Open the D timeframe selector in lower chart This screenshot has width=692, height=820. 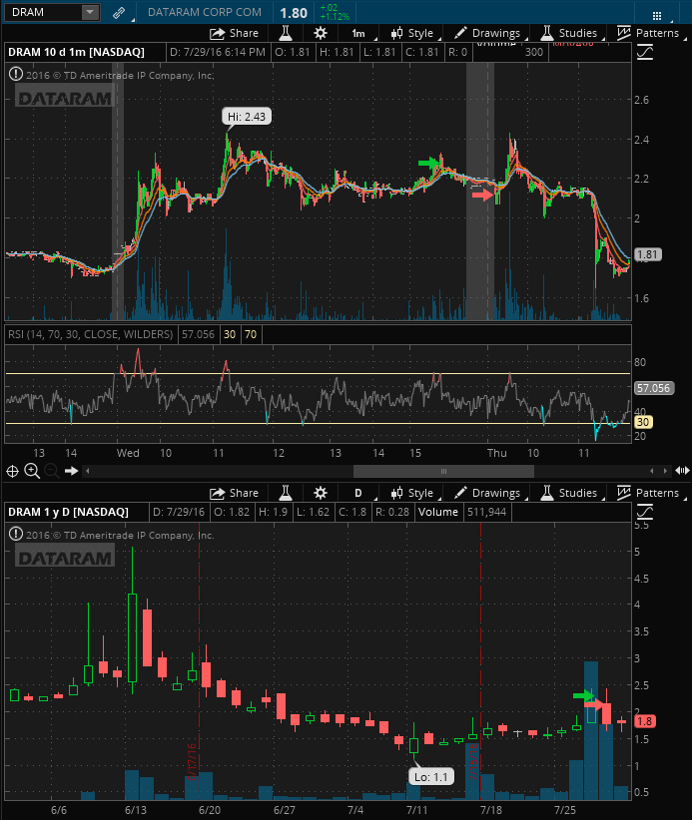point(358,493)
